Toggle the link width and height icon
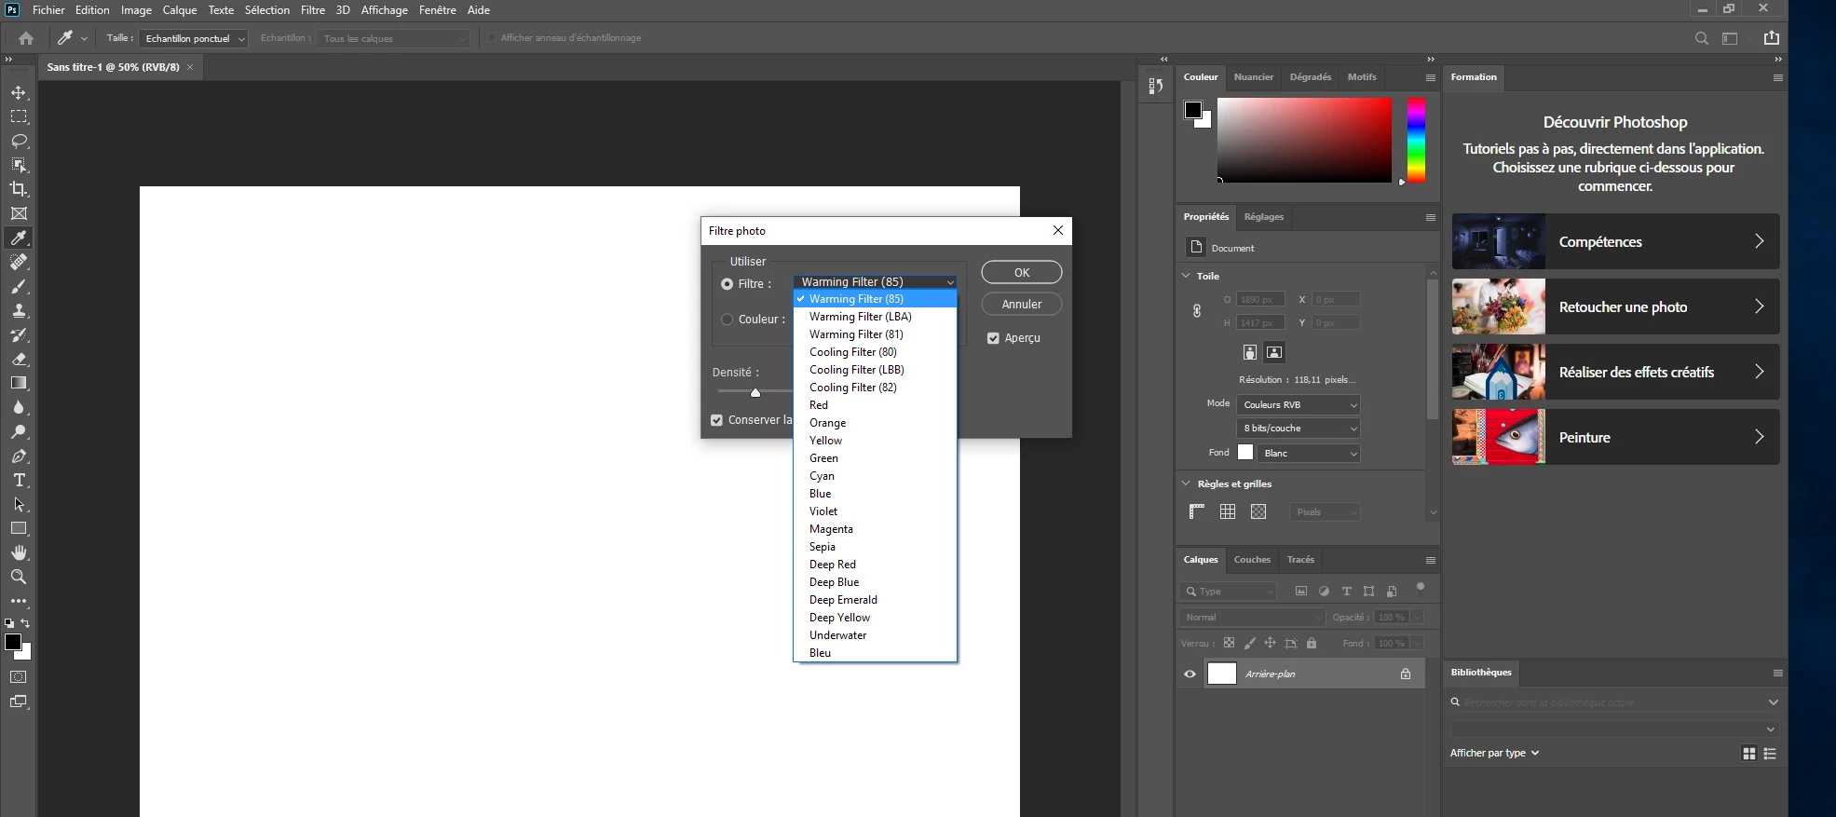Screen dimensions: 1836x817 tap(1197, 311)
